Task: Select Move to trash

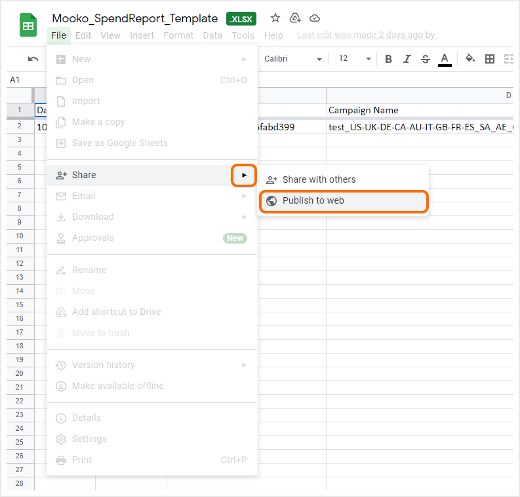Action: tap(152, 333)
